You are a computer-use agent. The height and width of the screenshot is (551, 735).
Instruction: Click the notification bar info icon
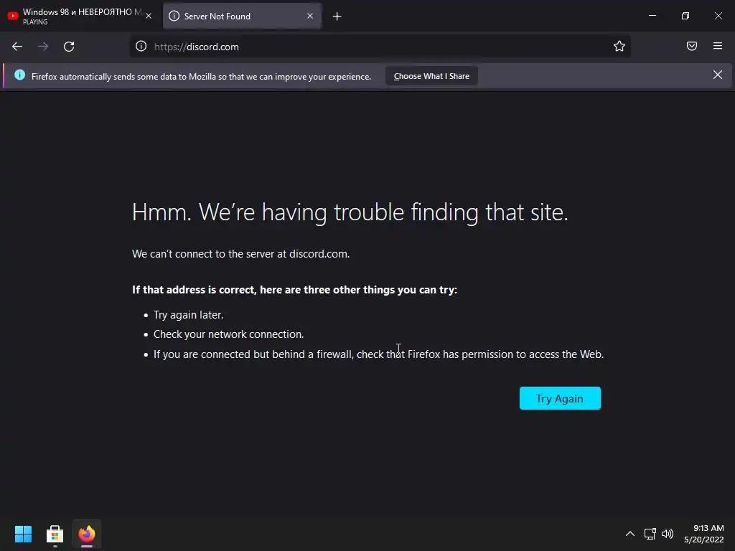click(19, 75)
